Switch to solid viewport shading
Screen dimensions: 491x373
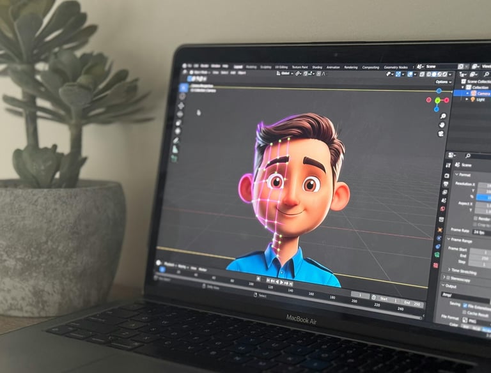[x=434, y=74]
